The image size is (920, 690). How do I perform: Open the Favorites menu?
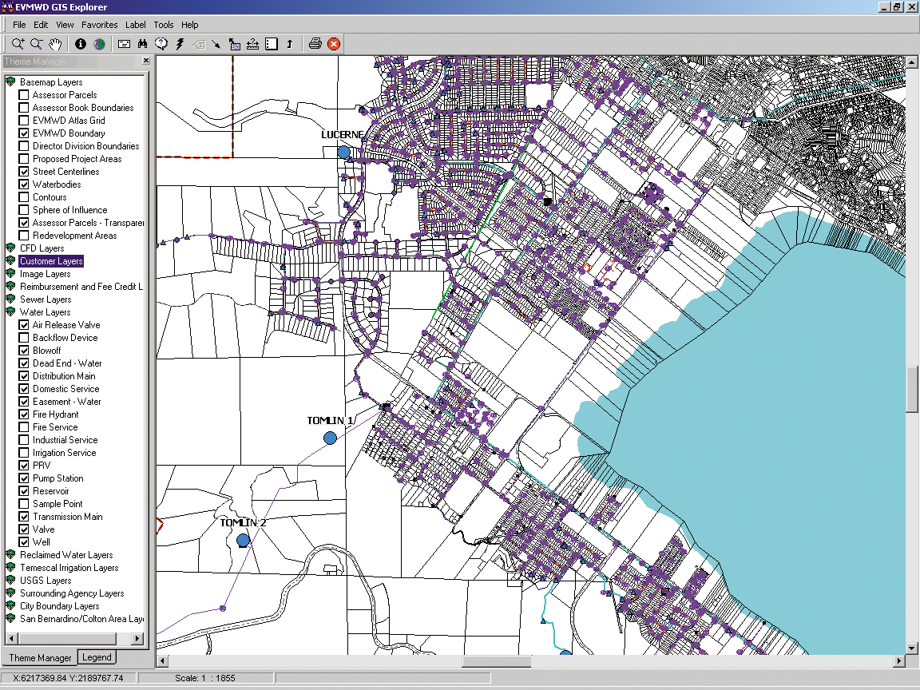pos(99,25)
